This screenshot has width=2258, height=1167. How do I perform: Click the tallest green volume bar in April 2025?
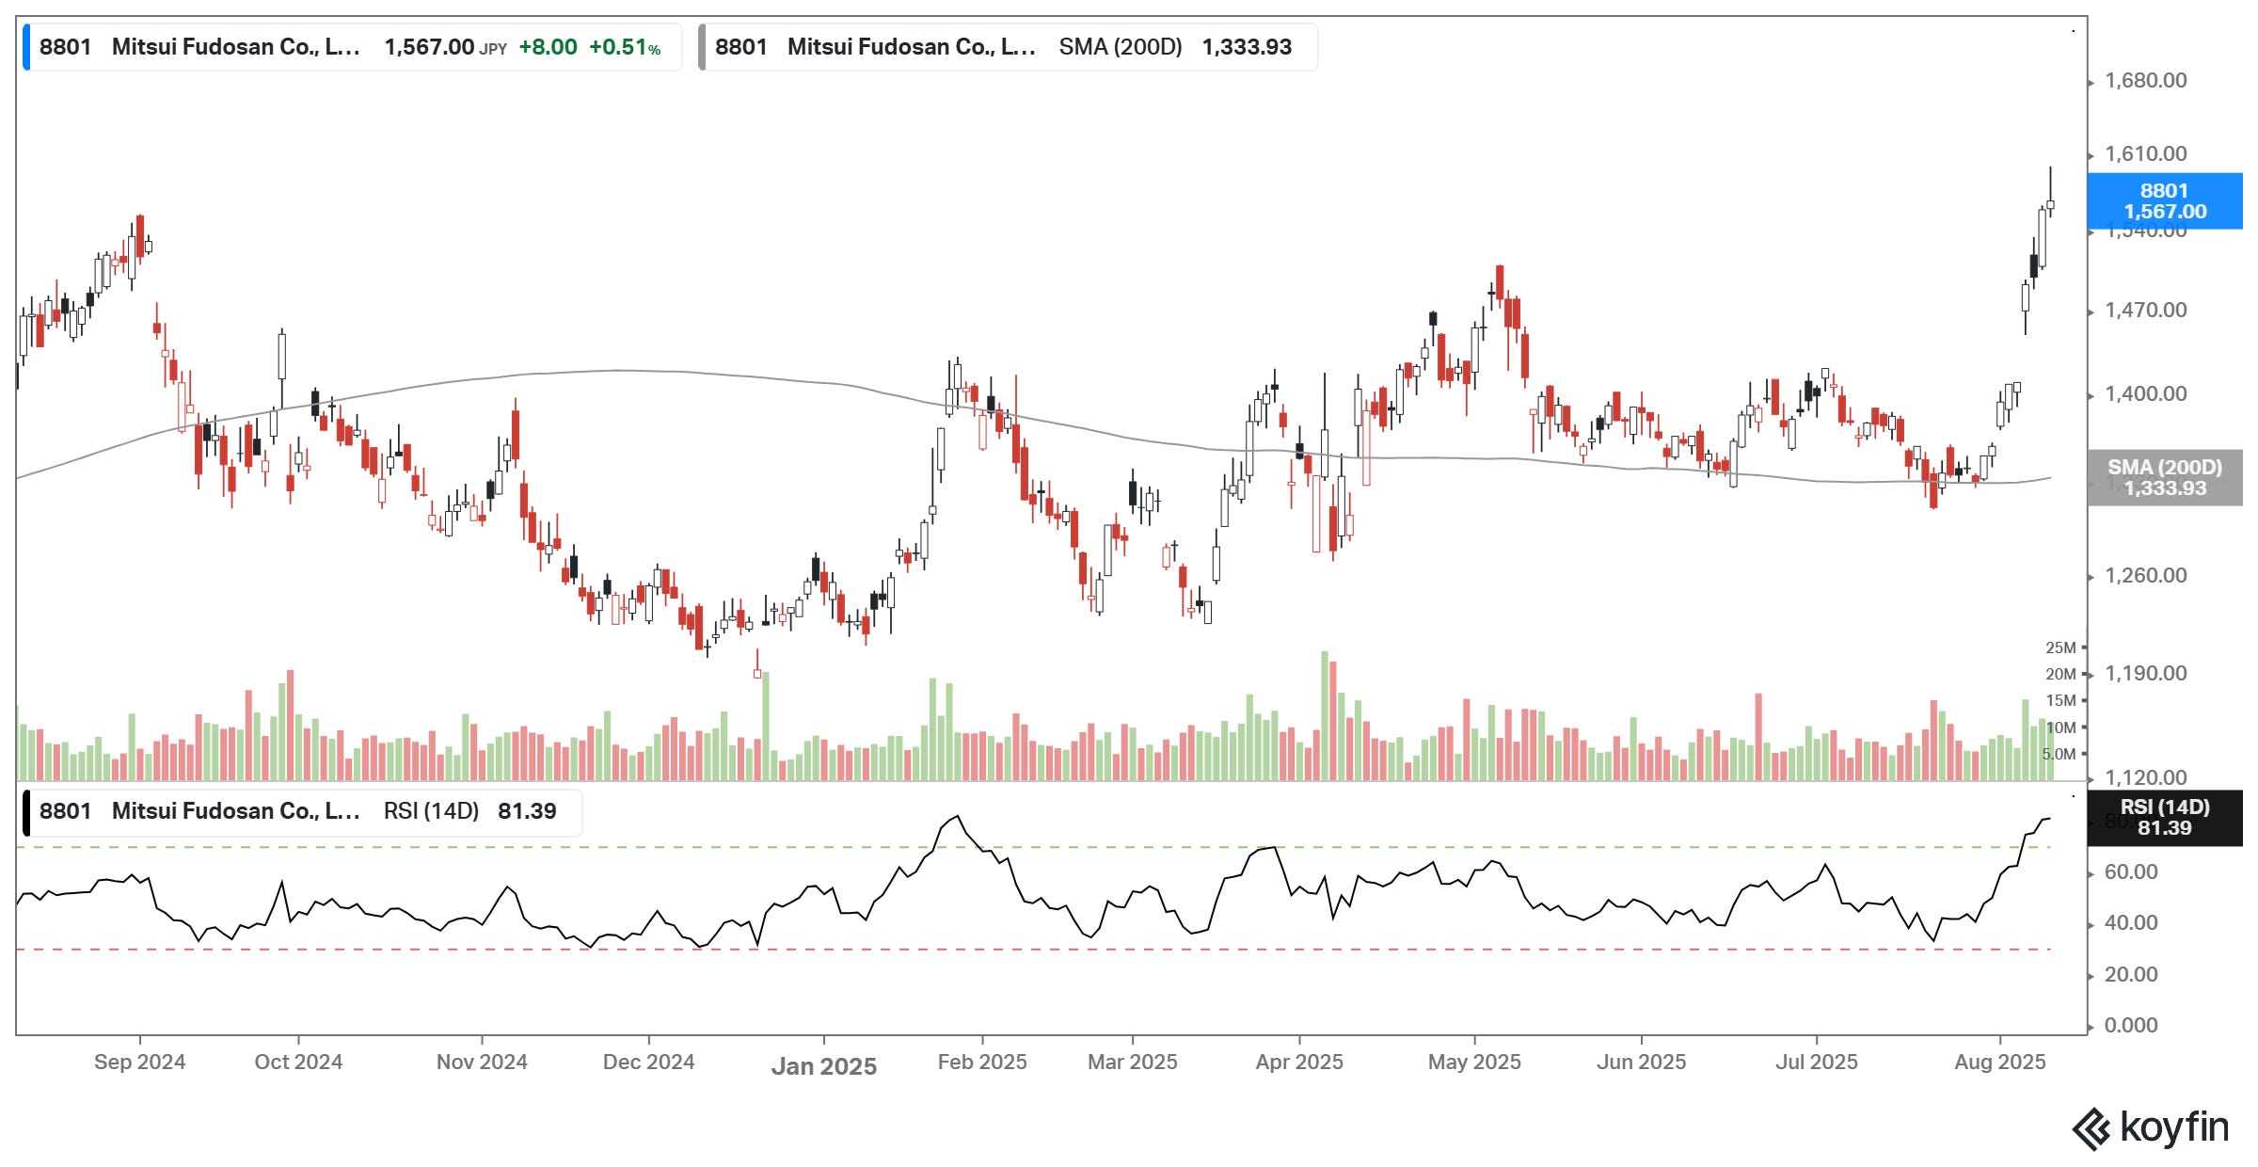point(1325,715)
